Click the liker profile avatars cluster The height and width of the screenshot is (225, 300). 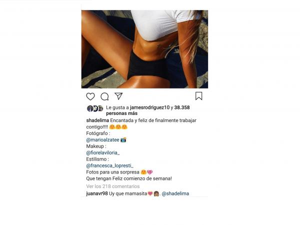point(95,108)
